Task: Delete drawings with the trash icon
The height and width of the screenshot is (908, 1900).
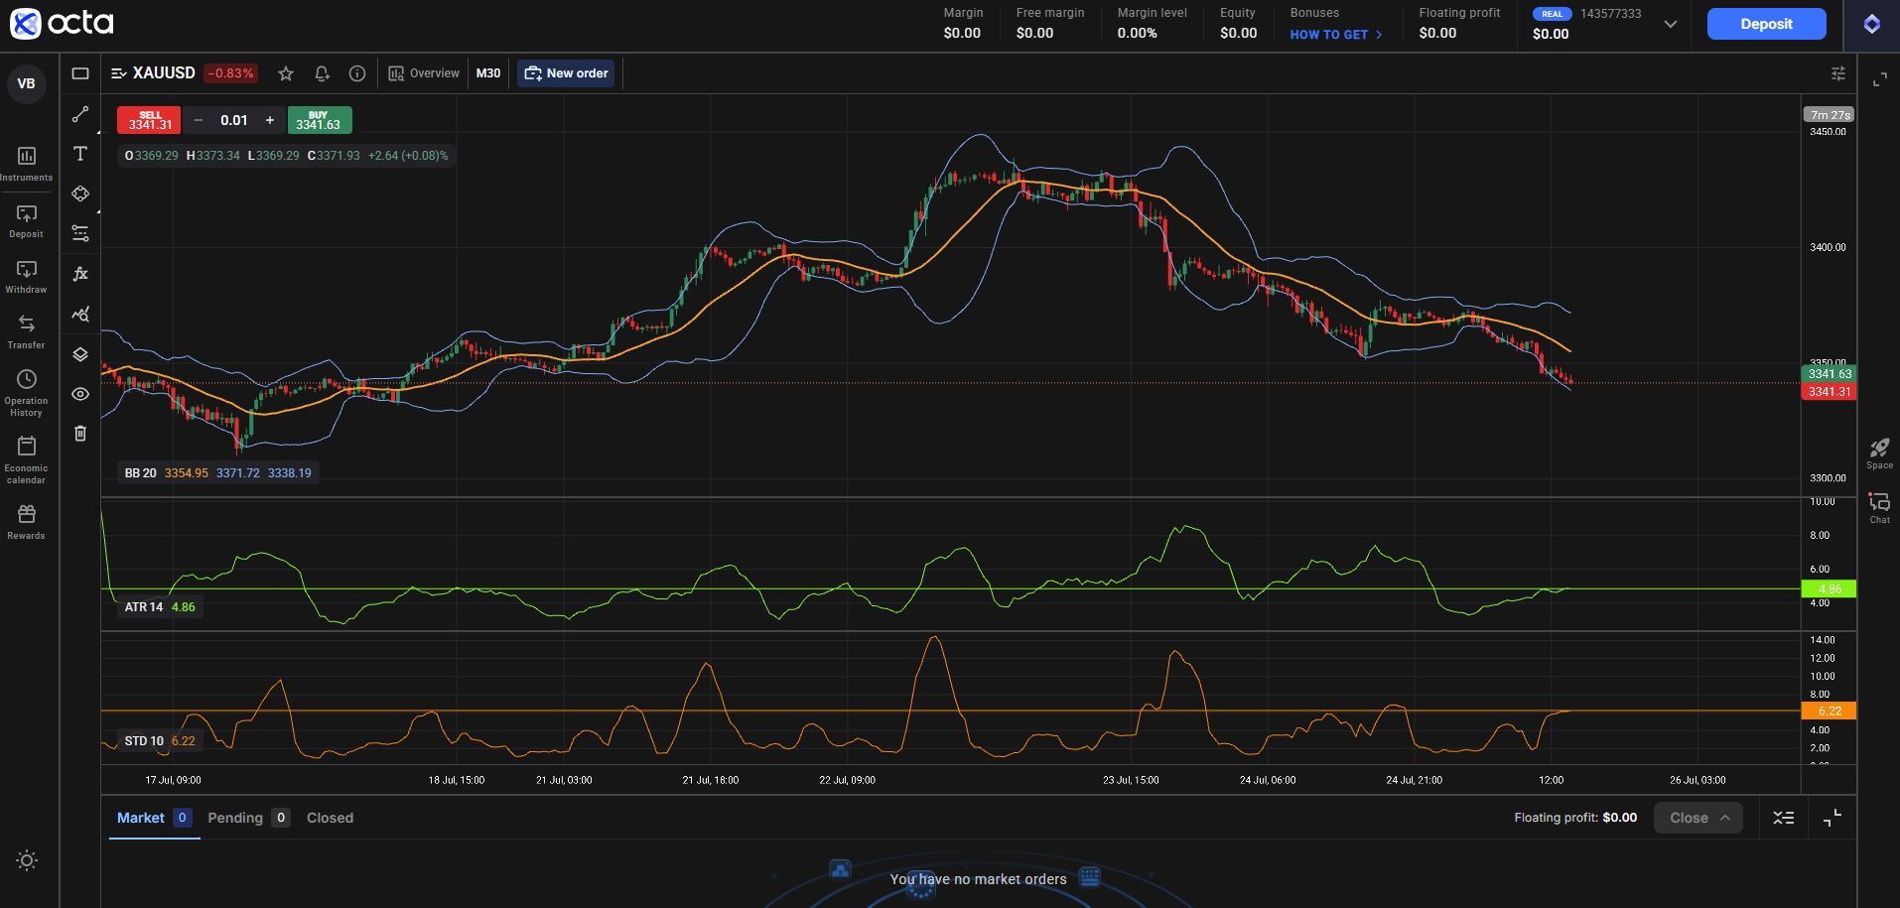Action: pyautogui.click(x=80, y=434)
